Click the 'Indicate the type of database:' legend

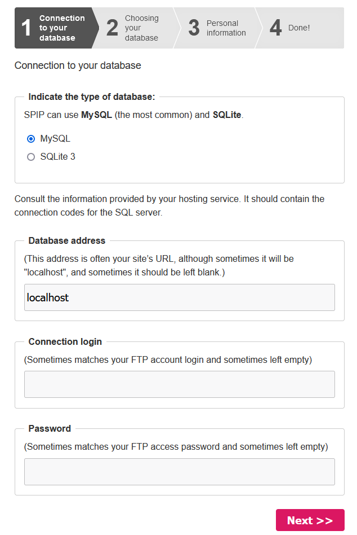(x=91, y=97)
